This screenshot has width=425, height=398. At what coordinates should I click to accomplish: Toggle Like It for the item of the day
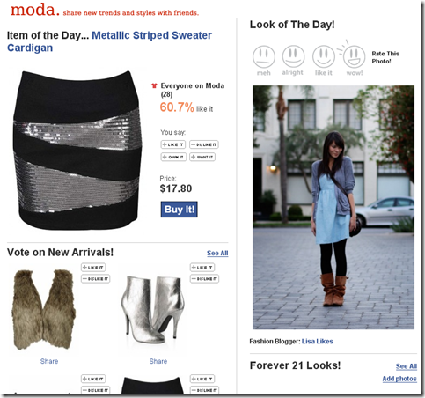coord(172,144)
